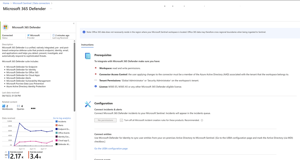Click the blue info icon beside License

96,86
